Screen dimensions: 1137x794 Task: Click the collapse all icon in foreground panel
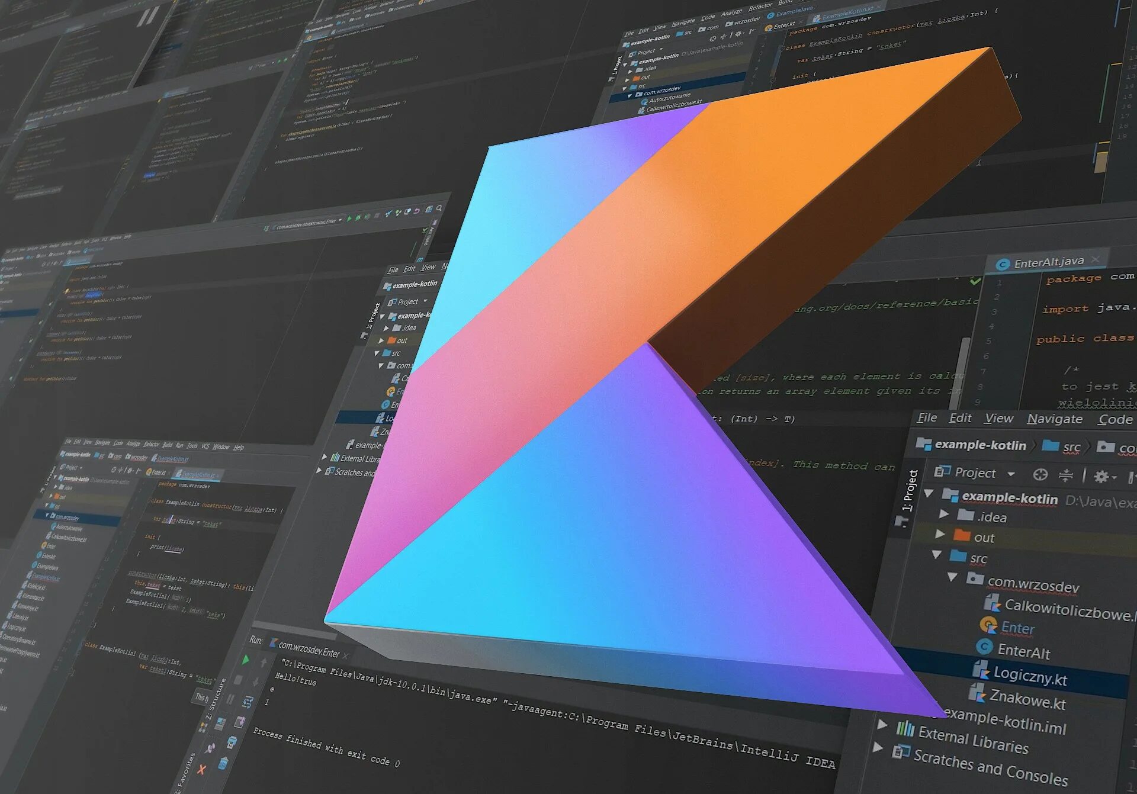[x=1065, y=475]
